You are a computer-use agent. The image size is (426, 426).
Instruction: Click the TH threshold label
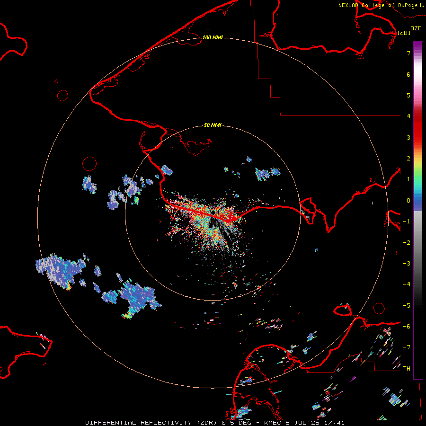[407, 369]
